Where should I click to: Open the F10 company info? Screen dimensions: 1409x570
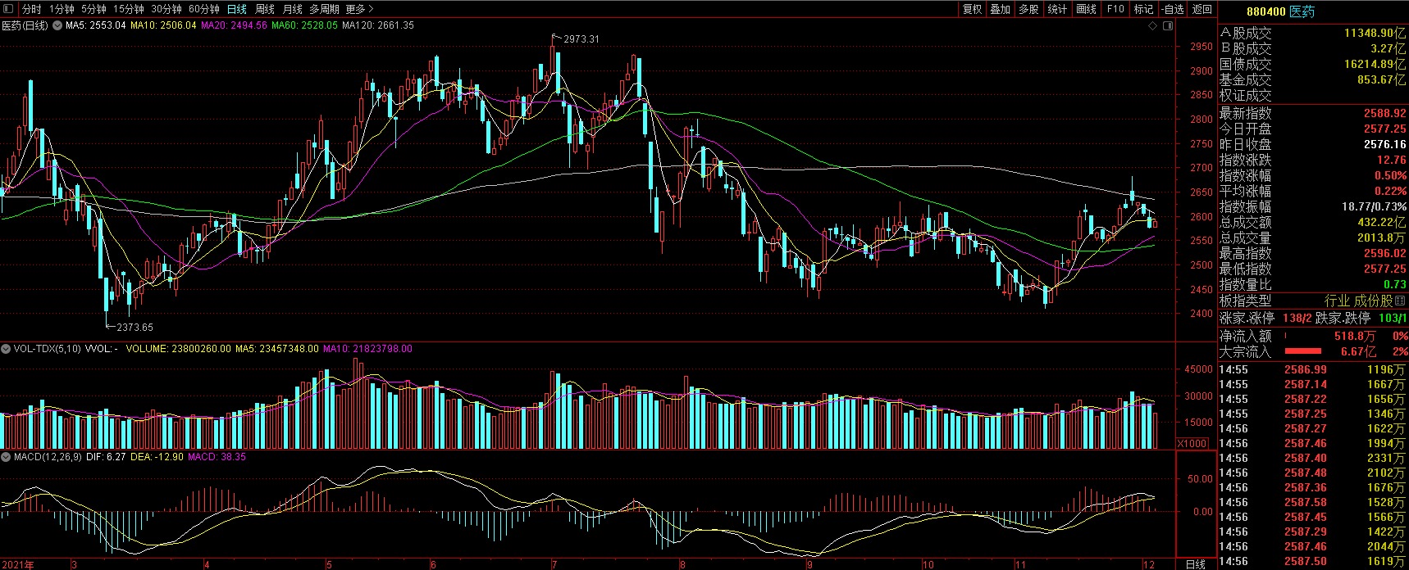pyautogui.click(x=1115, y=9)
